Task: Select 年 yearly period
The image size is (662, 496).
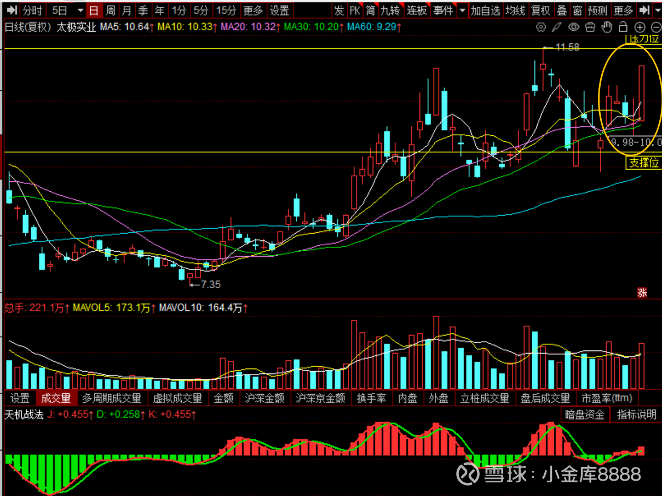Action: (159, 10)
